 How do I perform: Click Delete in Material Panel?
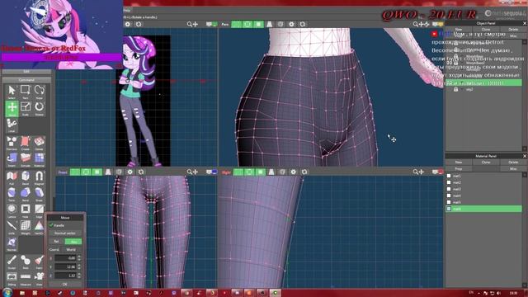coord(513,163)
